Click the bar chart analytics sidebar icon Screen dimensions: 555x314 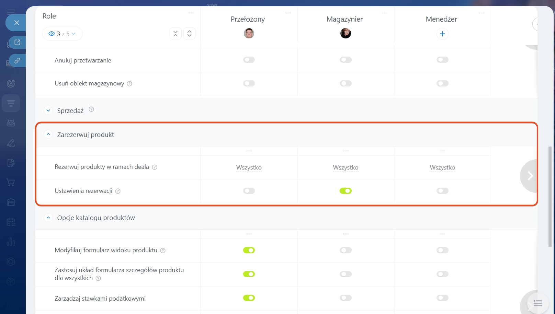coord(11,242)
